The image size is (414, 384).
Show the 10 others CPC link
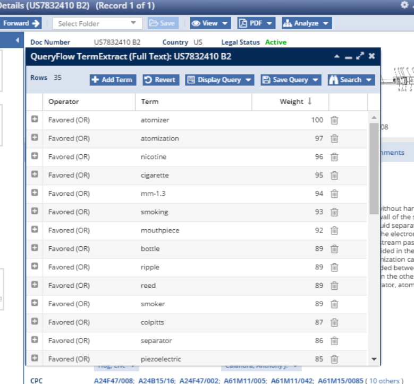point(384,381)
